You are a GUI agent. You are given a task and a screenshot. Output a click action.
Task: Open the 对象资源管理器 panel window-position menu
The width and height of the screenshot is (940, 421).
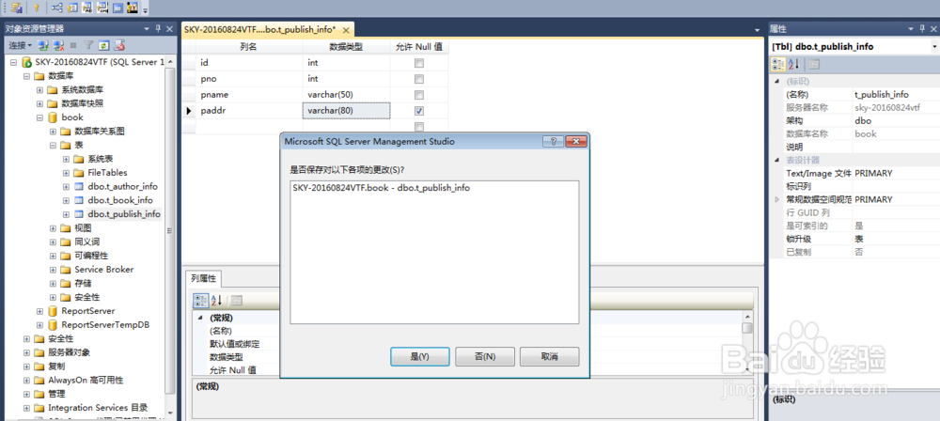148,28
